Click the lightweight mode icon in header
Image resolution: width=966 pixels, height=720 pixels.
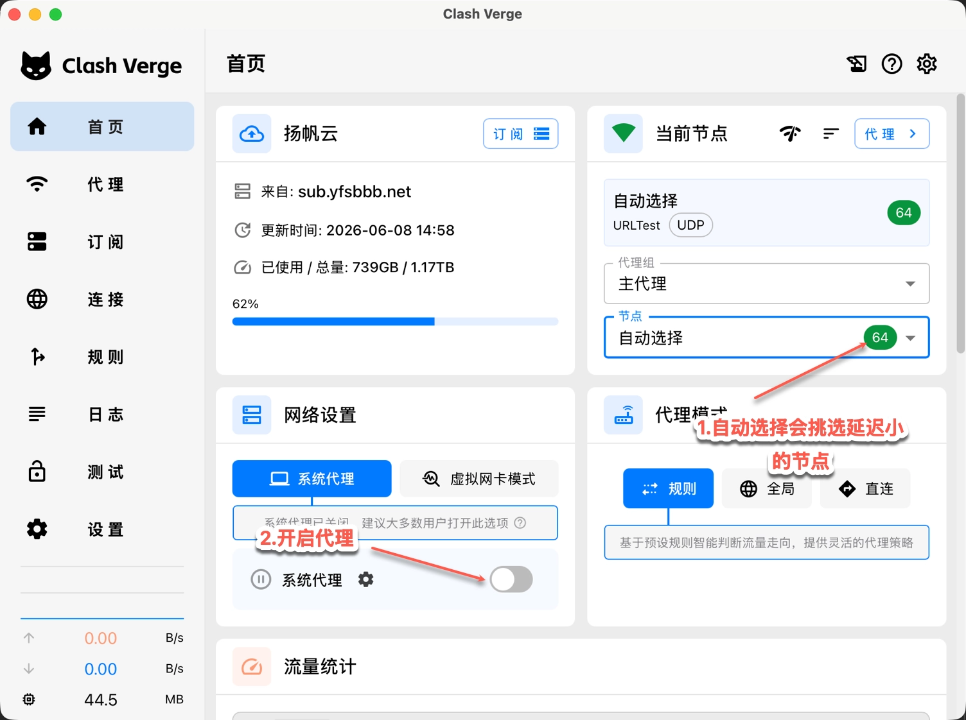tap(857, 64)
